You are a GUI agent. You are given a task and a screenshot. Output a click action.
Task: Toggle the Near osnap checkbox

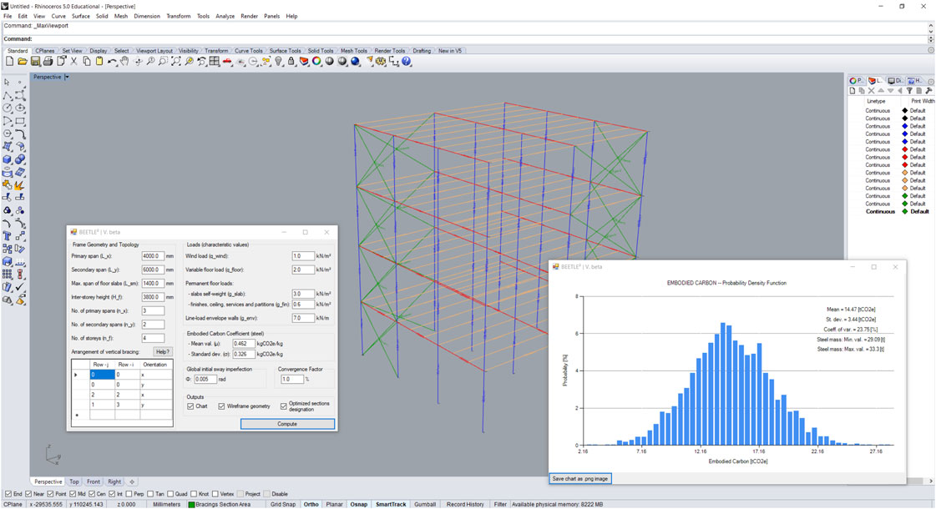pos(29,494)
